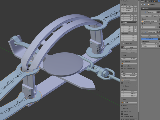Open the Add Modifier dropdown
Viewport: 160px width, 120px height.
pos(150,9)
